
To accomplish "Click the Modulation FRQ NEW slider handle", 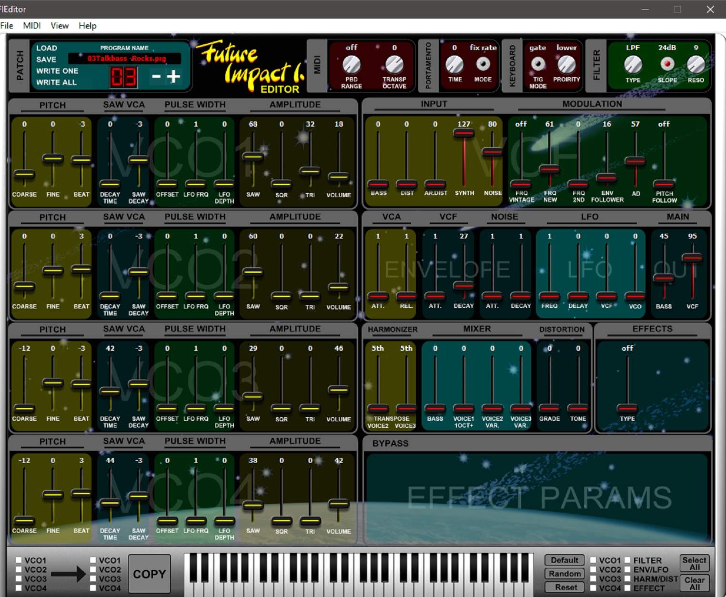I will (550, 169).
